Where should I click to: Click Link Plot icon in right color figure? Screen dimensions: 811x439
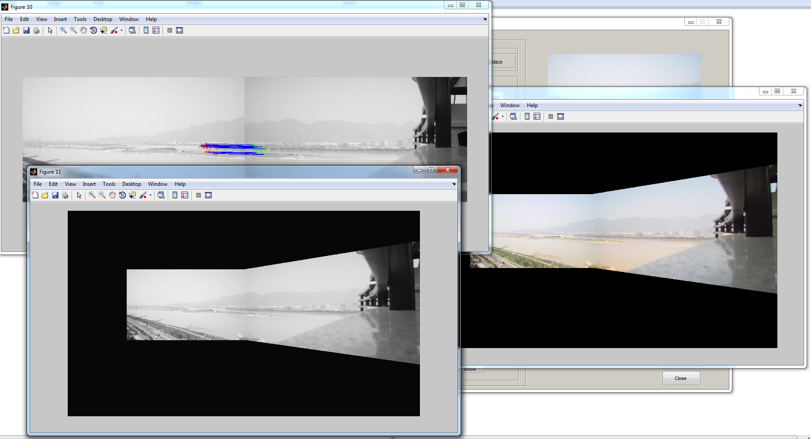pos(513,116)
